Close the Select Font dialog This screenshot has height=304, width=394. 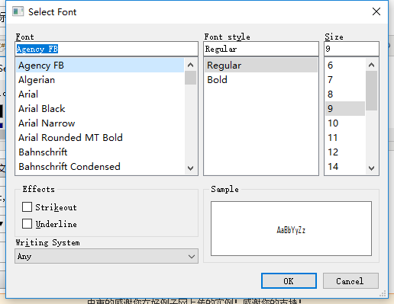(376, 11)
